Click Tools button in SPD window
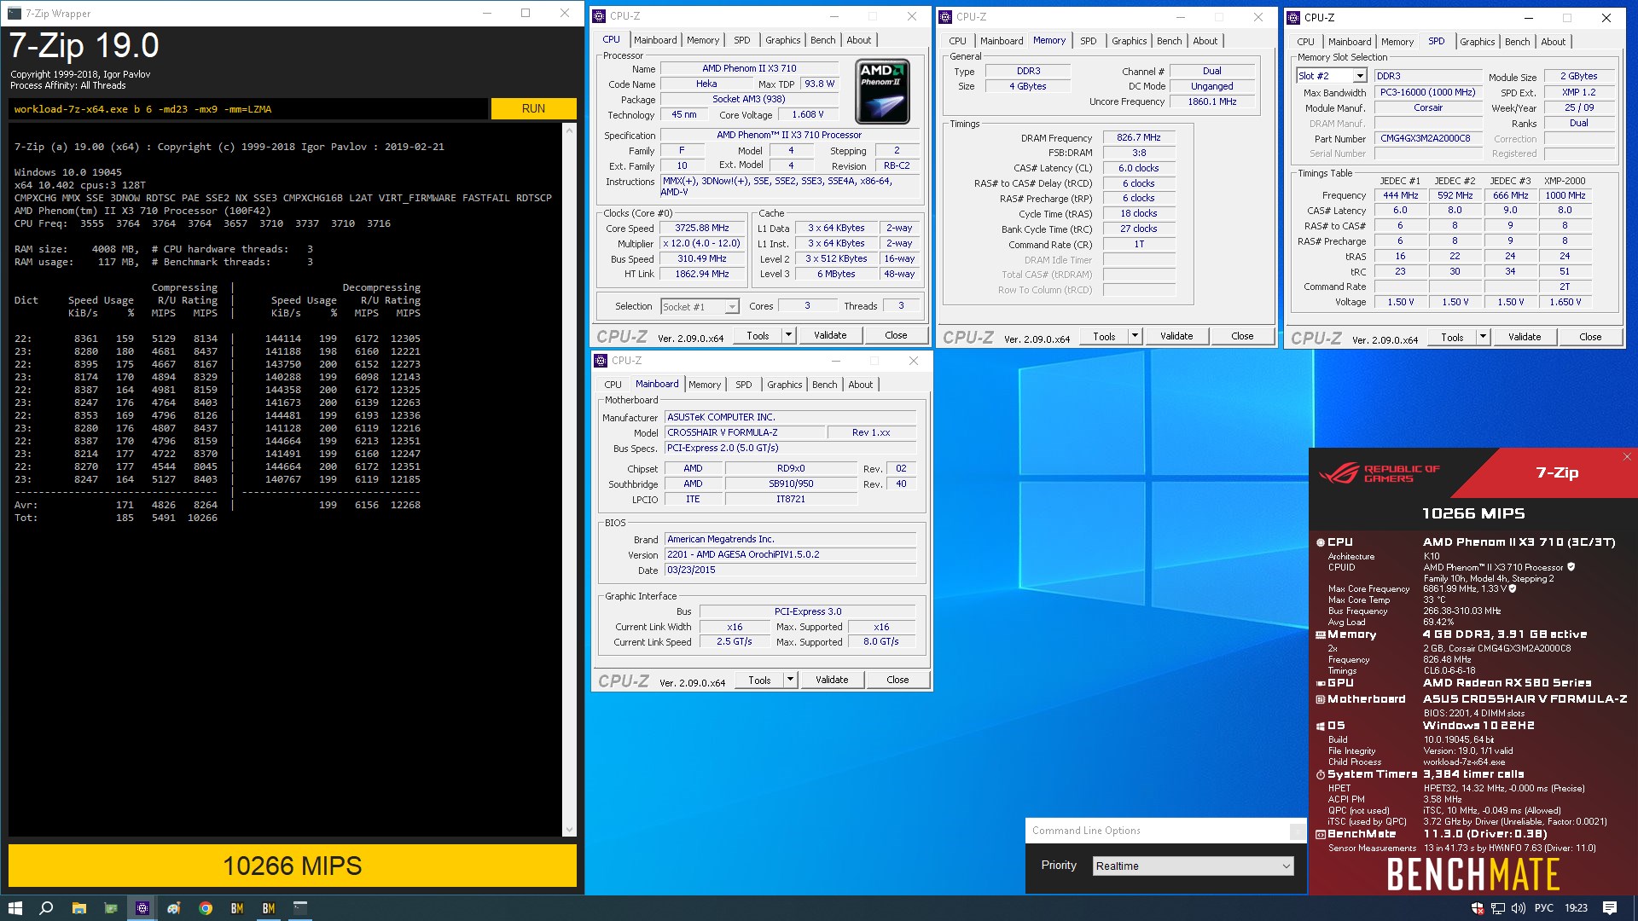 (1452, 337)
